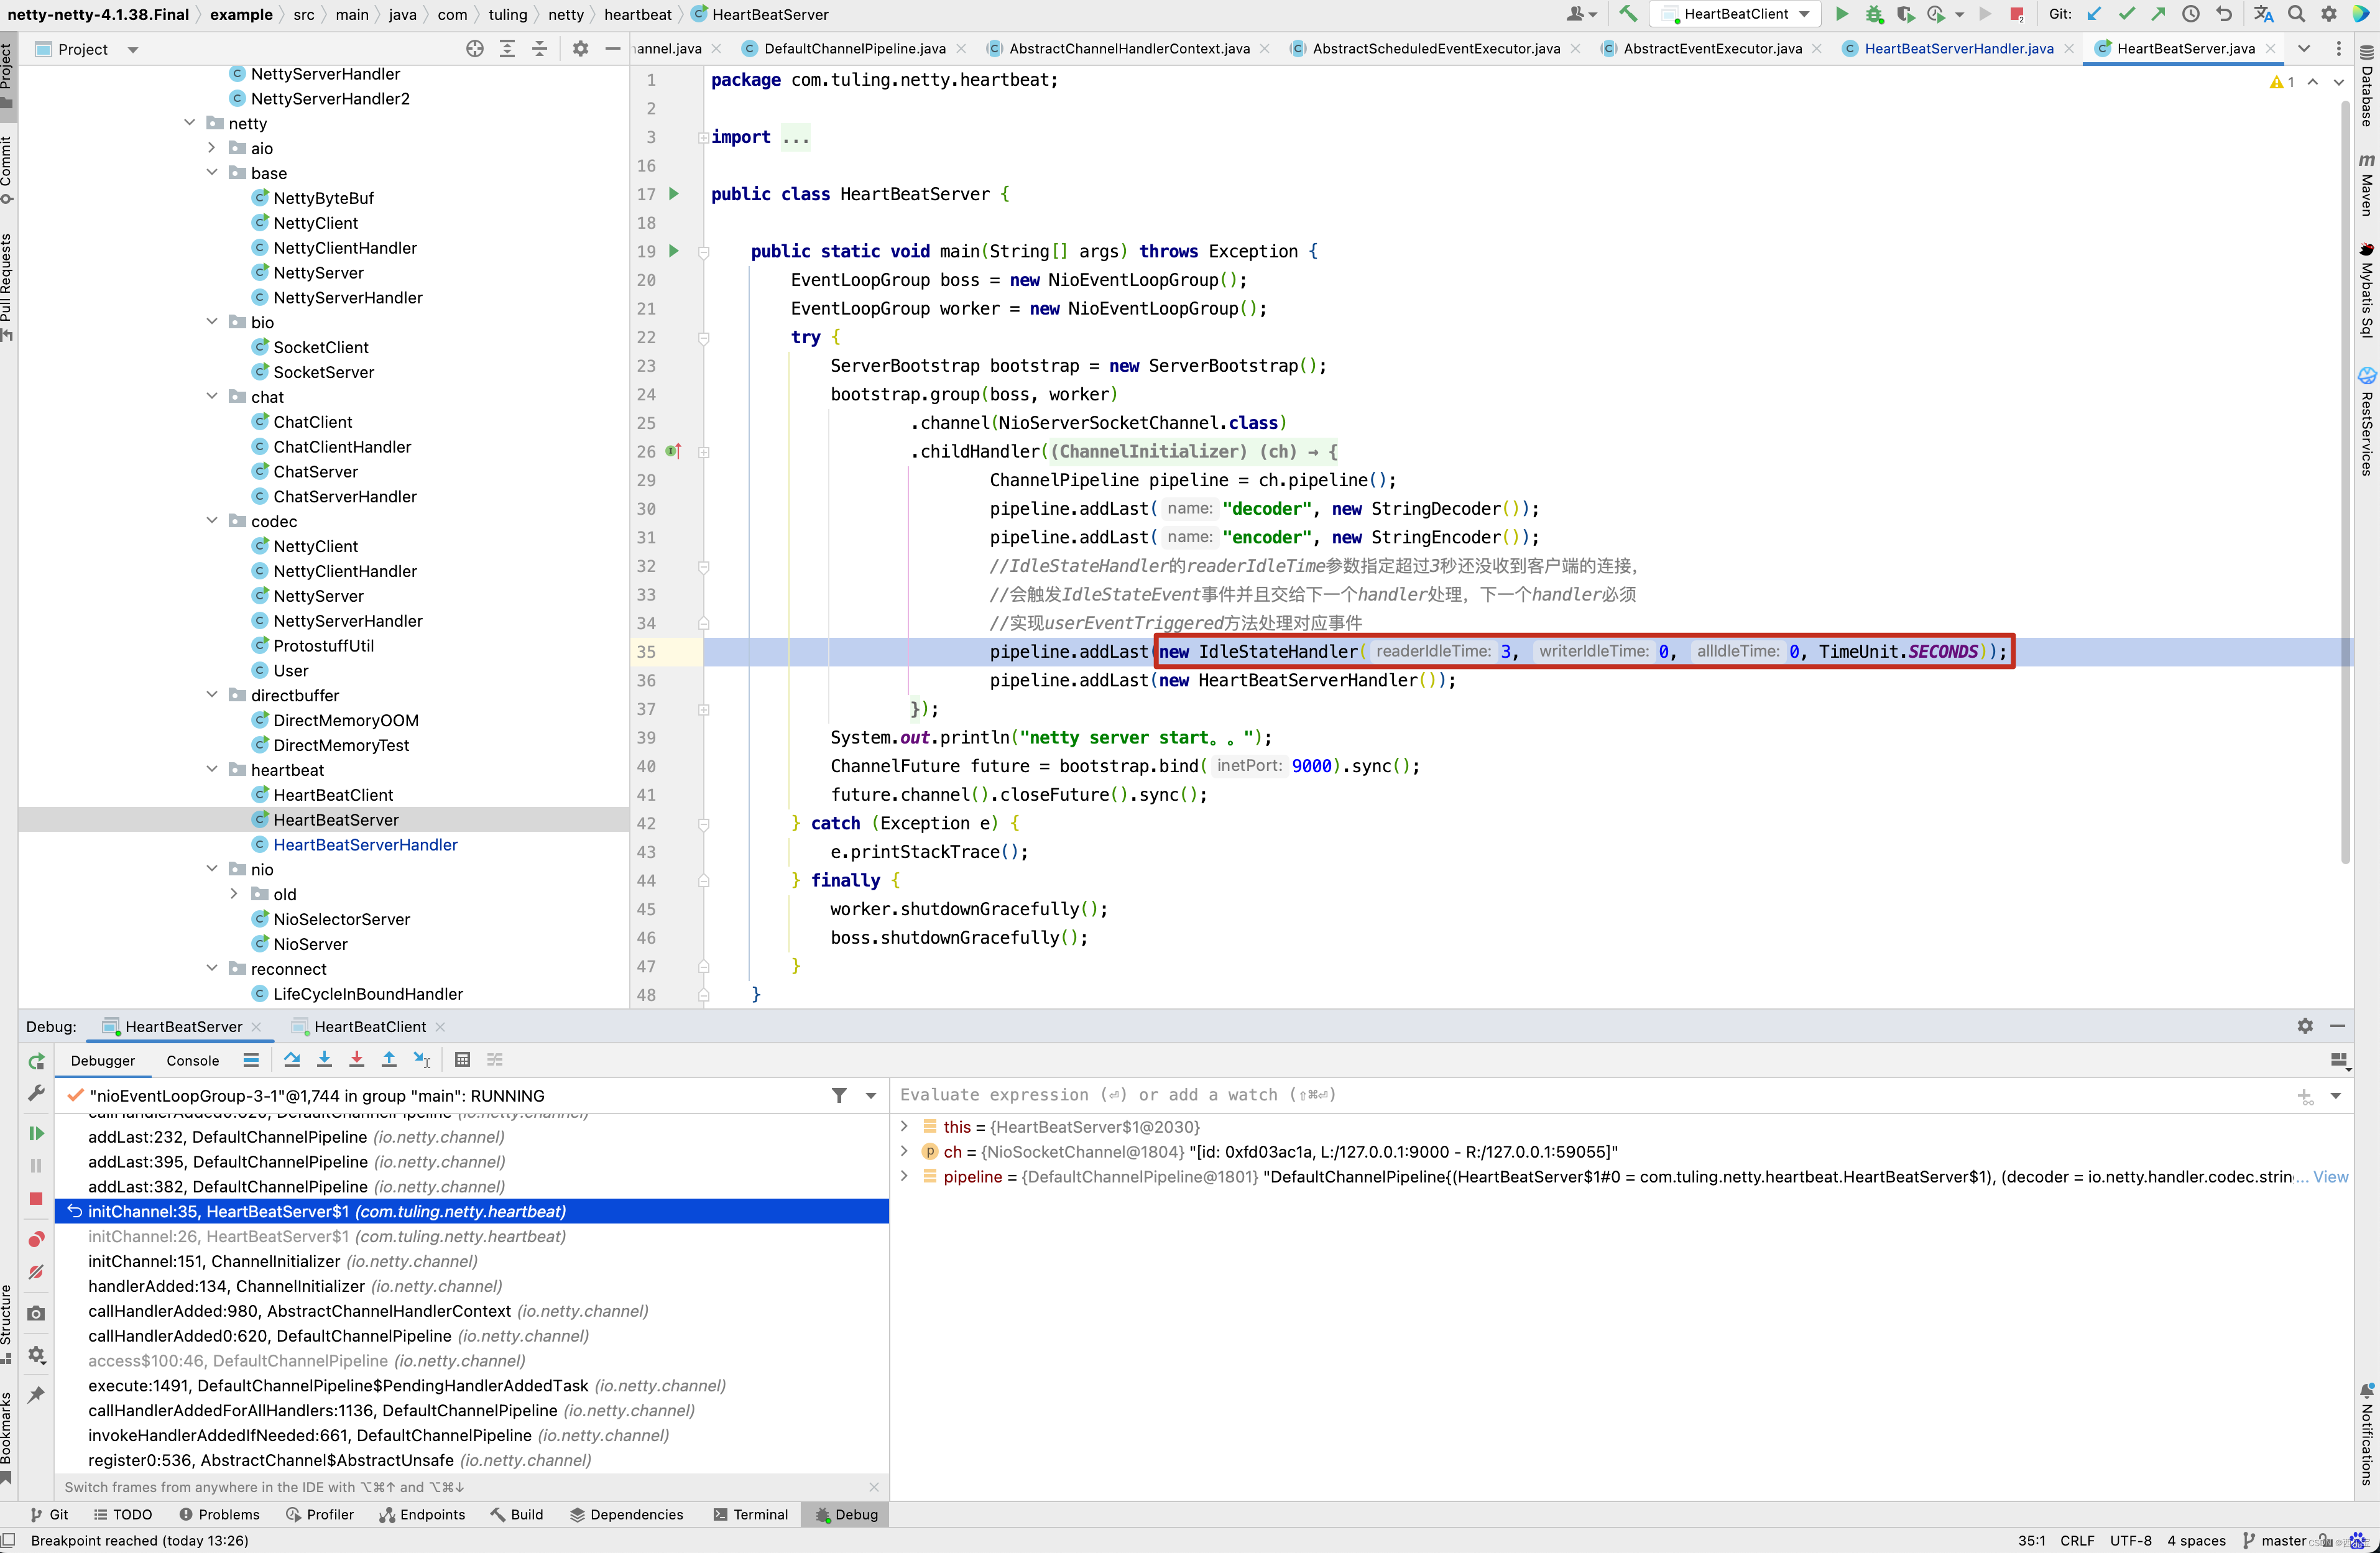The width and height of the screenshot is (2380, 1553).
Task: Show hidden editor tabs chevron
Action: [x=2304, y=48]
